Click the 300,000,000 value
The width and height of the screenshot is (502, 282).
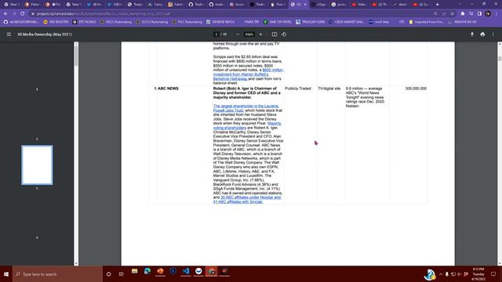416,89
